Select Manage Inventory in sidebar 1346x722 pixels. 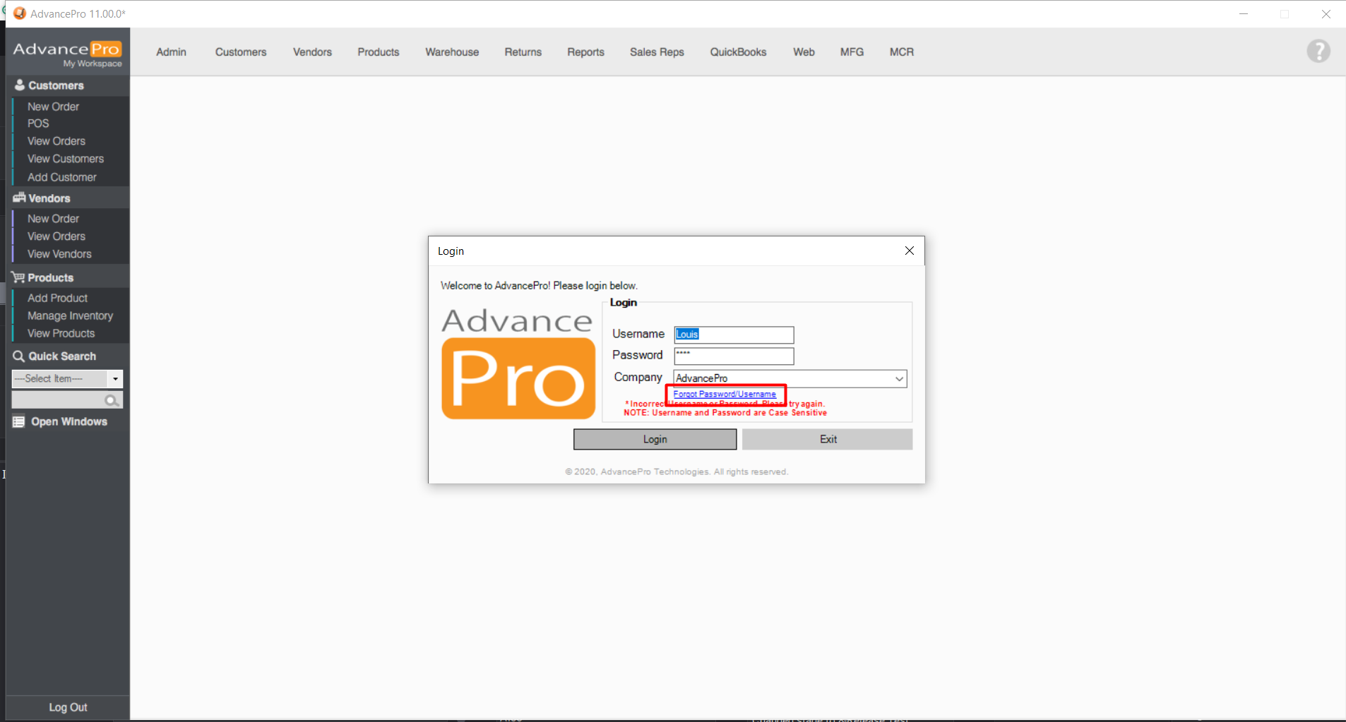tap(70, 316)
